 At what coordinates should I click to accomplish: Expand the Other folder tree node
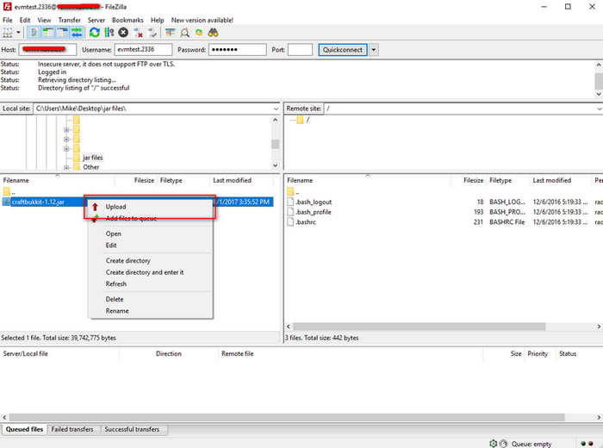pos(66,167)
